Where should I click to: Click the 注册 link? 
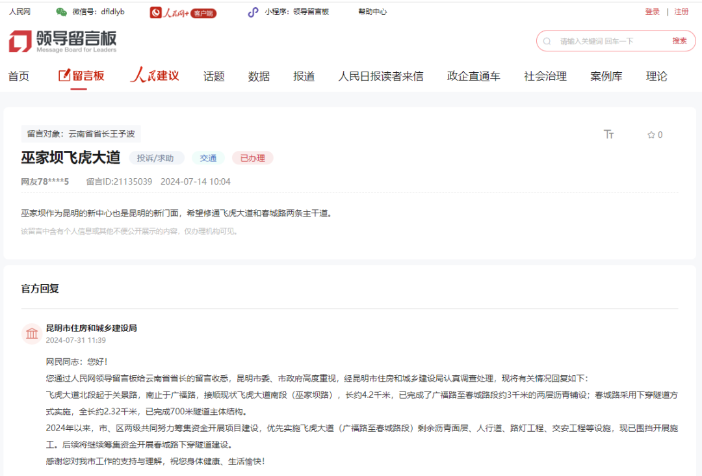coord(681,12)
